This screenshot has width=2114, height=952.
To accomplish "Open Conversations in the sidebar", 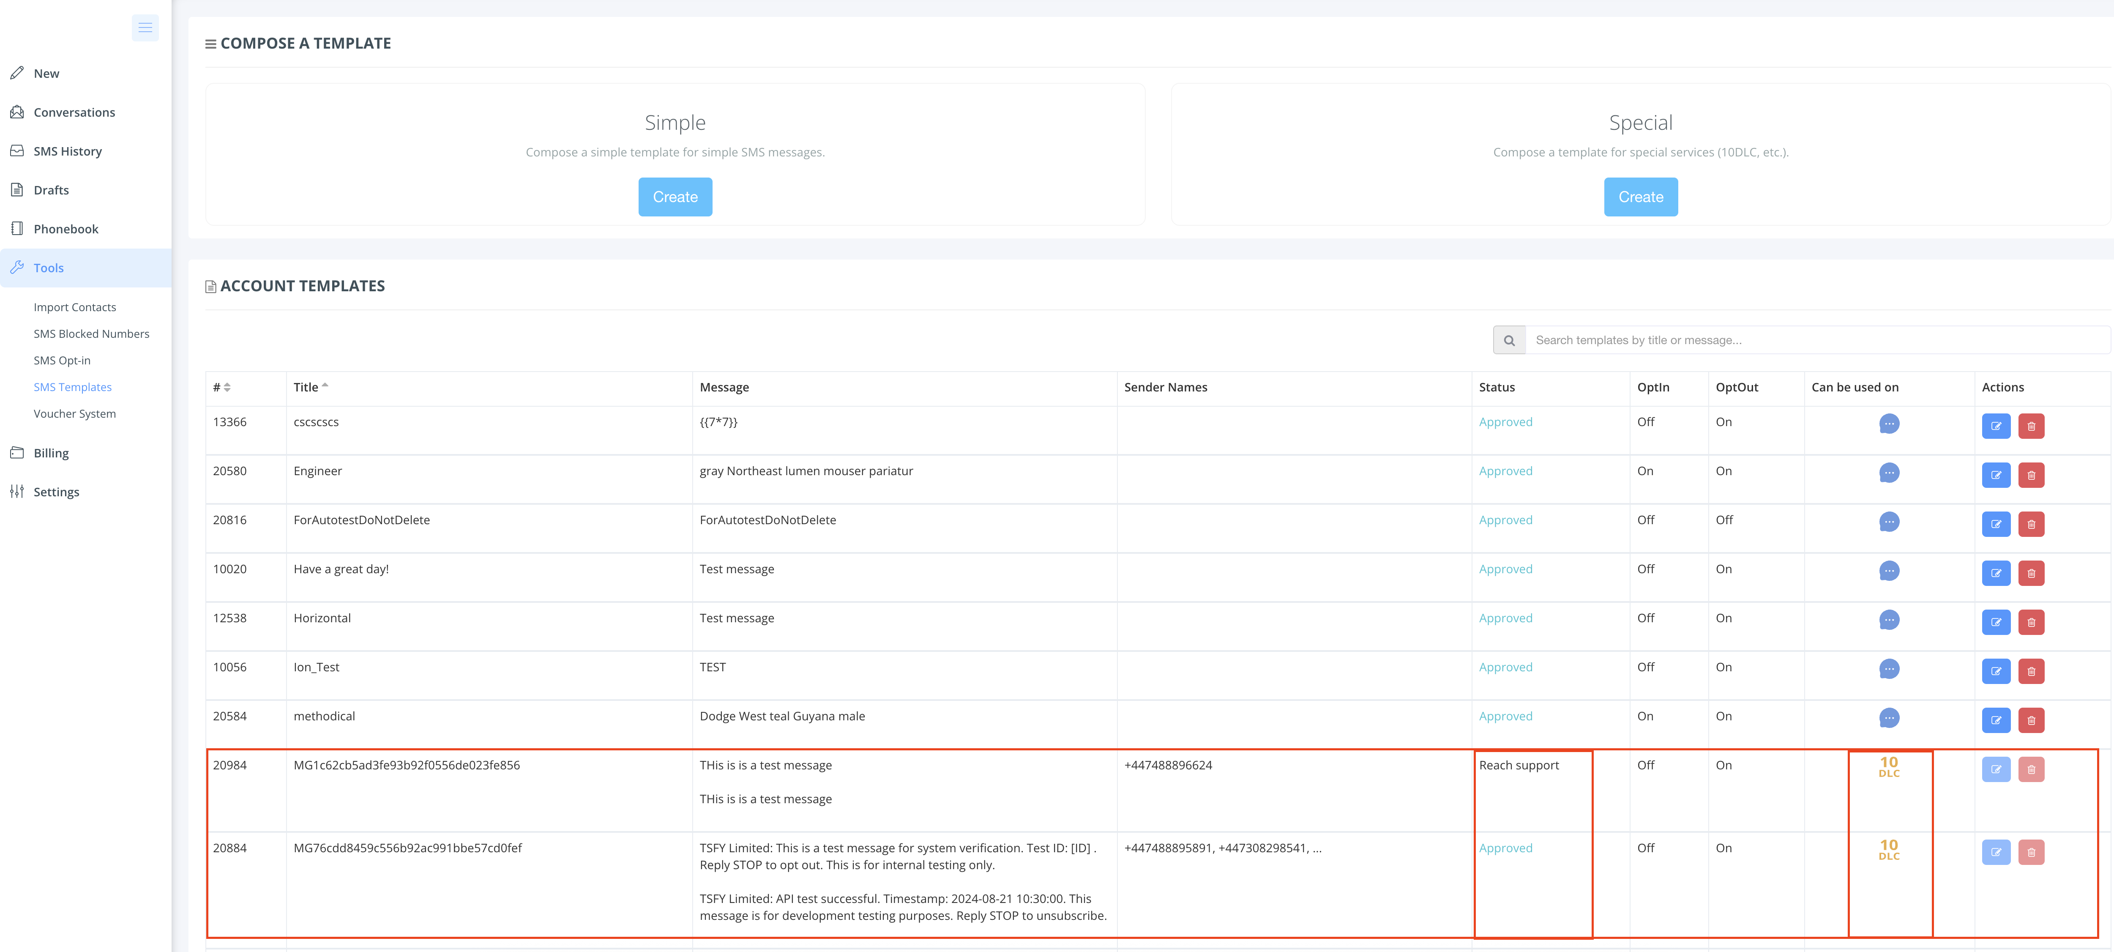I will pos(74,112).
